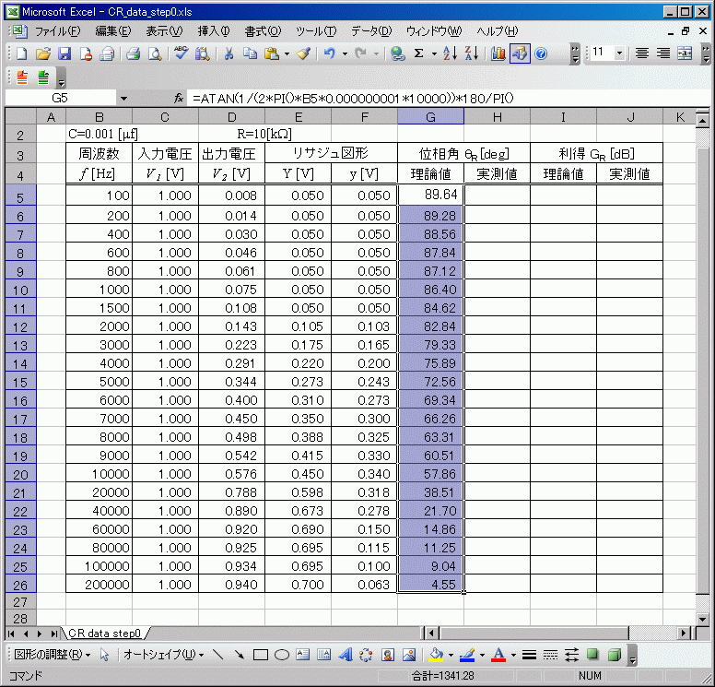
Task: Click the column G header
Action: pyautogui.click(x=430, y=116)
